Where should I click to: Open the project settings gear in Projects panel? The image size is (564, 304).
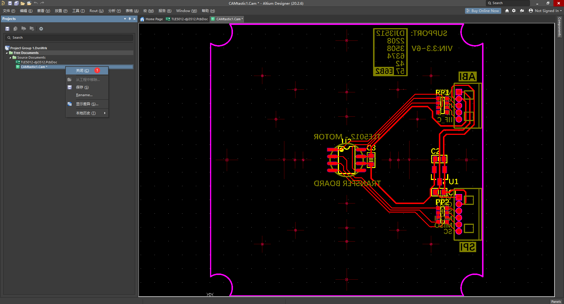click(x=41, y=28)
